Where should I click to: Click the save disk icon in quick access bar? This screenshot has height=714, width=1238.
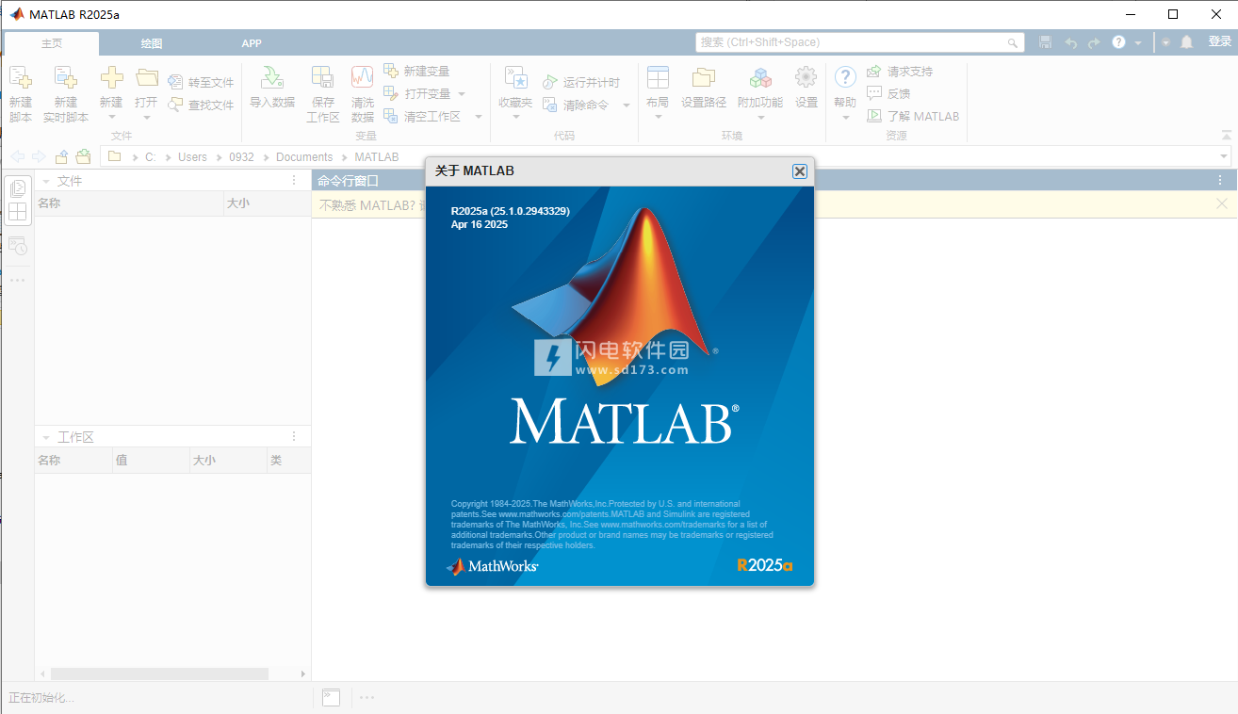[1045, 42]
